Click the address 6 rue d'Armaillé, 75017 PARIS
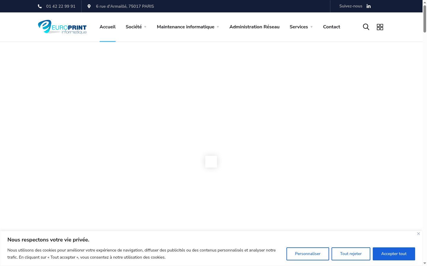427x266 pixels. pos(125,6)
